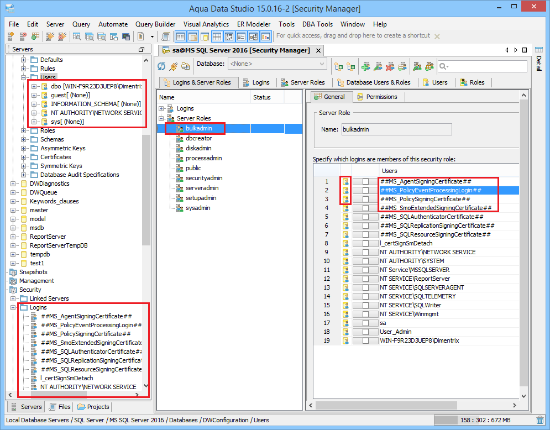Image resolution: width=550 pixels, height=430 pixels.
Task: Click the yellow cylinder window icon in toolbar
Action: click(205, 36)
